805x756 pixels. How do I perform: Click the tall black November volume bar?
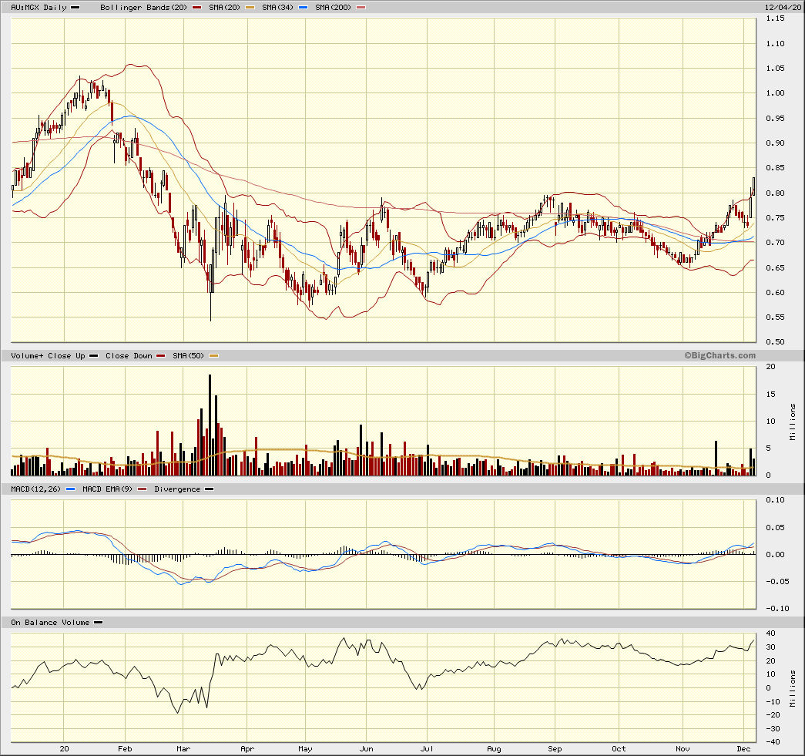(x=716, y=458)
